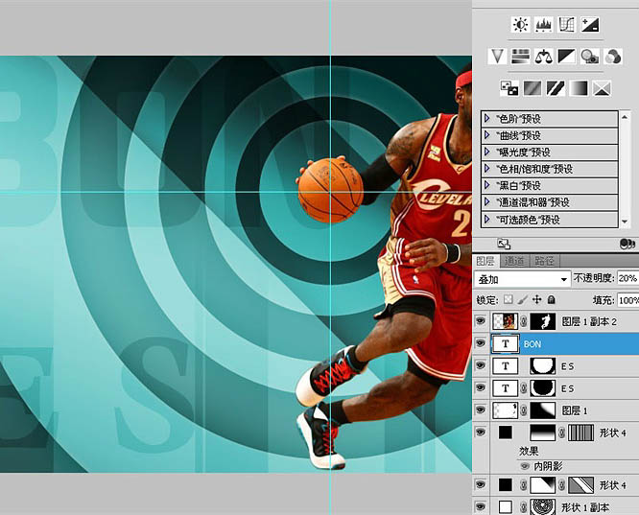
Task: Hide the ES layer with white-circle mask
Action: [481, 365]
